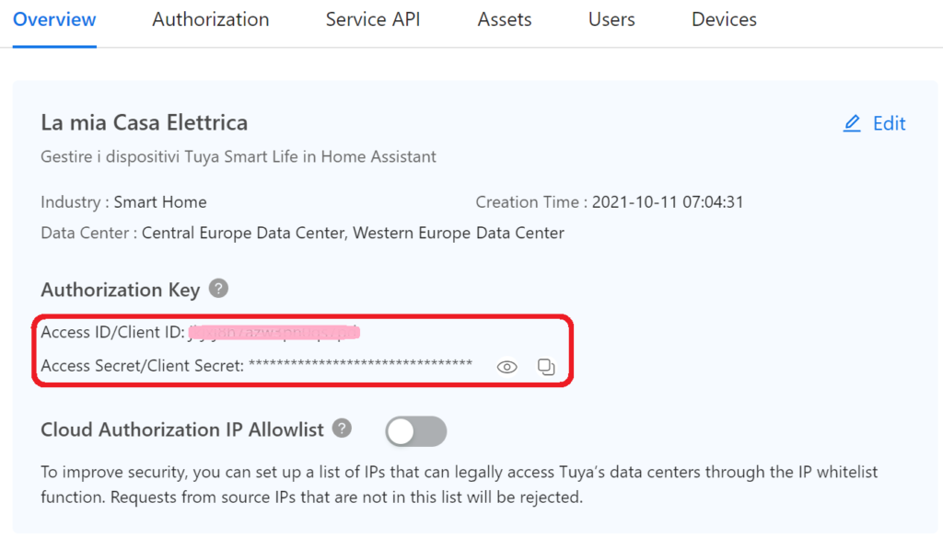Click the blurred Access ID/Client ID value
943x537 pixels.
[274, 332]
